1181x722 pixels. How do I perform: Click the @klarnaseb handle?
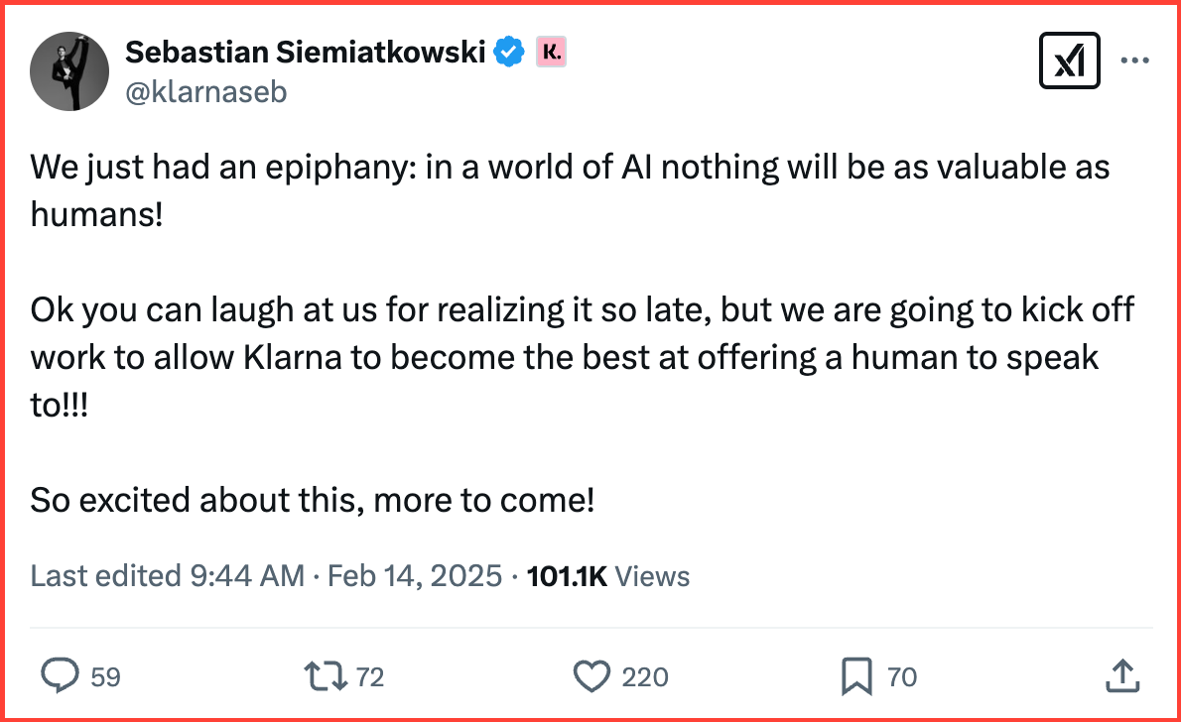205,91
